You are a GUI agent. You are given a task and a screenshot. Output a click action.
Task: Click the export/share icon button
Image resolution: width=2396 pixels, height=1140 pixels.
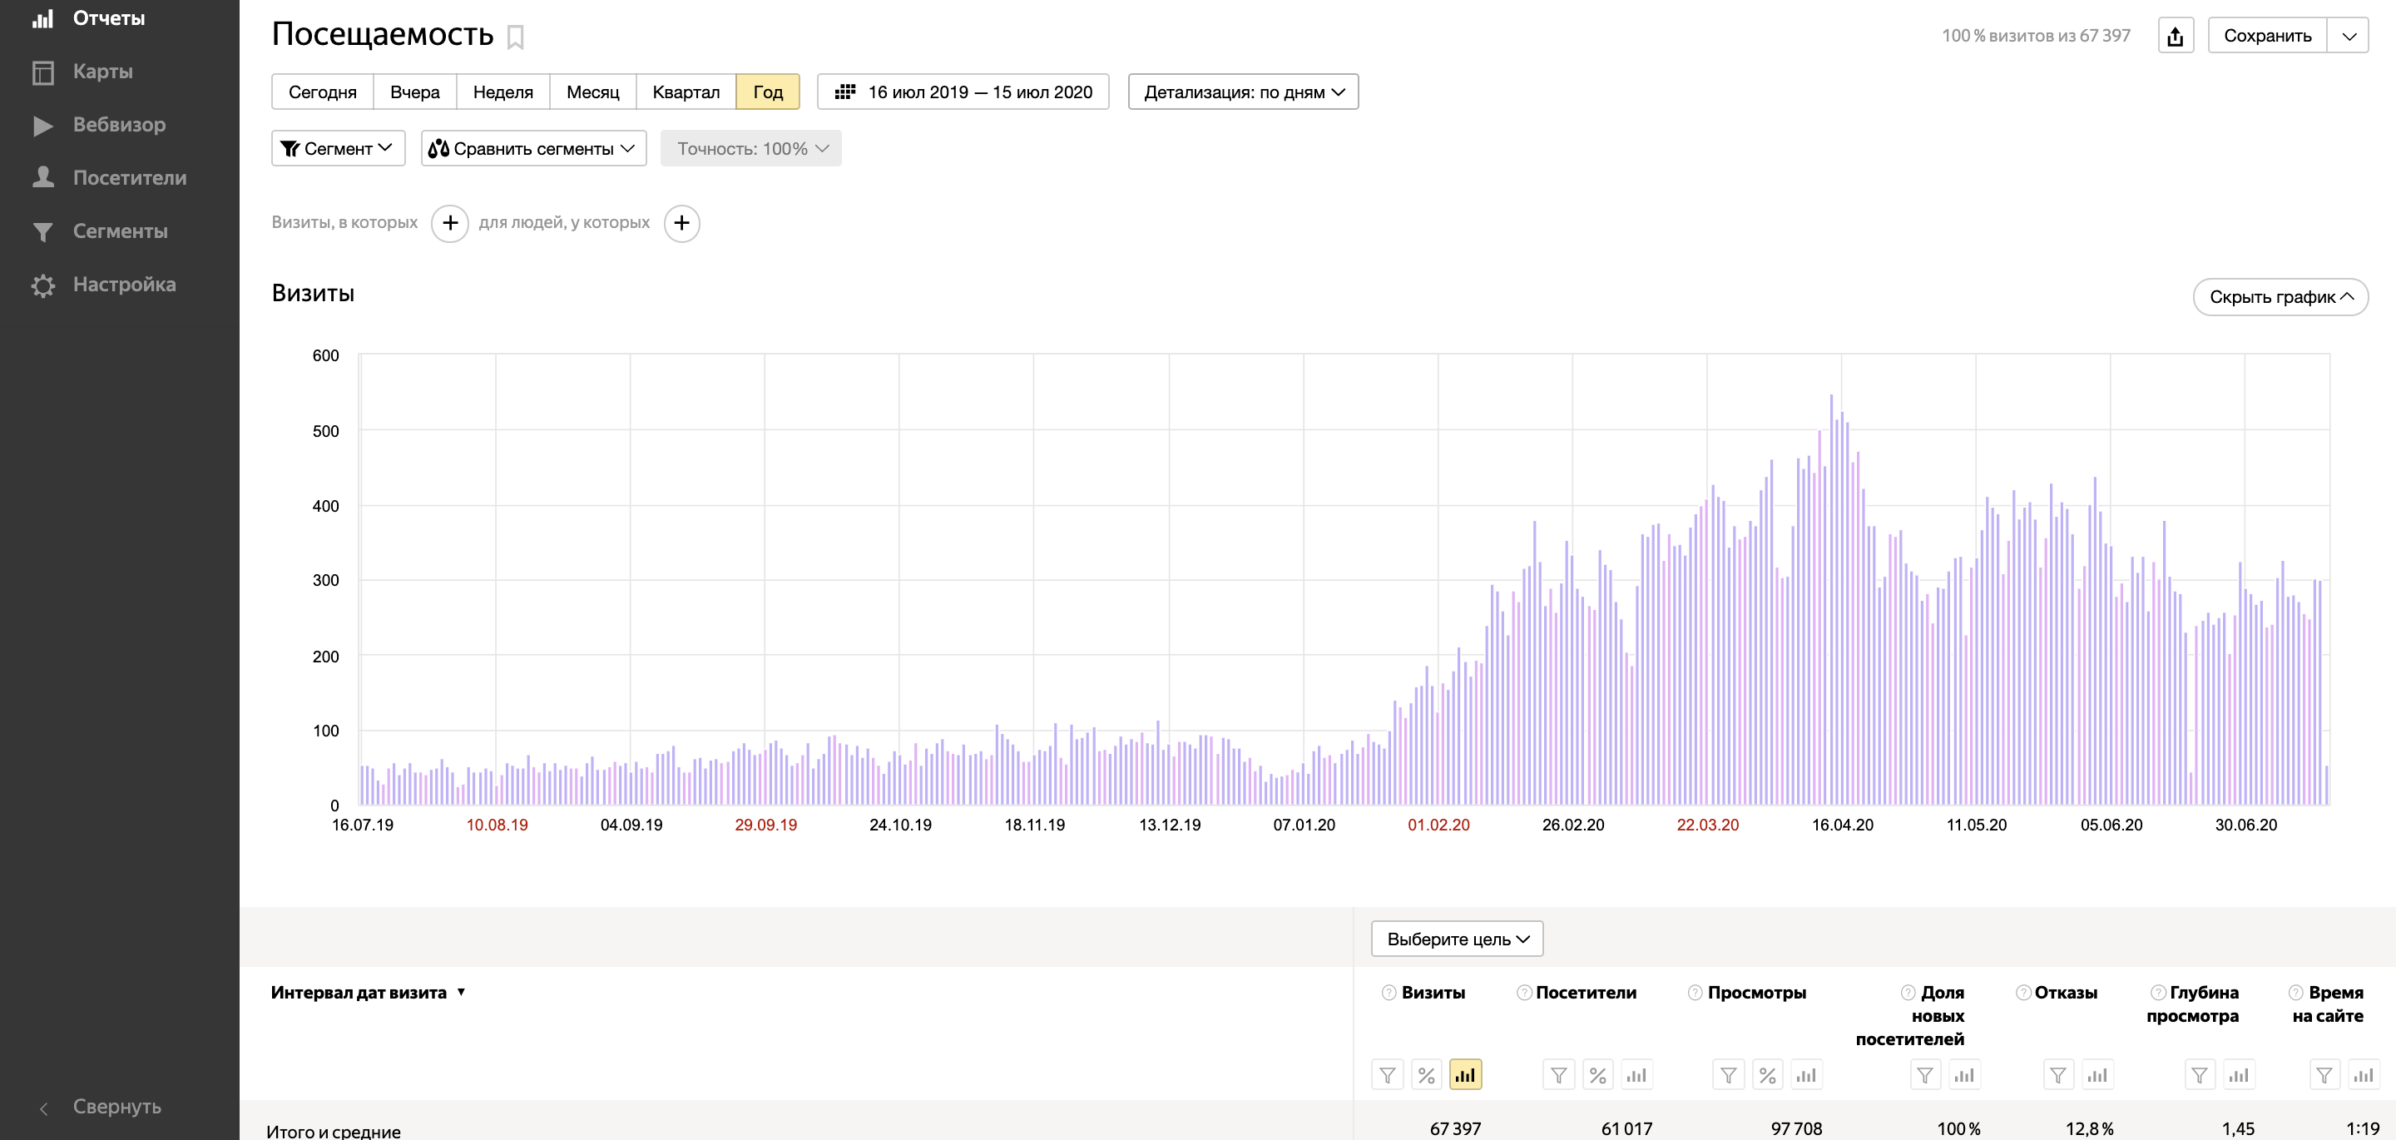tap(2175, 37)
